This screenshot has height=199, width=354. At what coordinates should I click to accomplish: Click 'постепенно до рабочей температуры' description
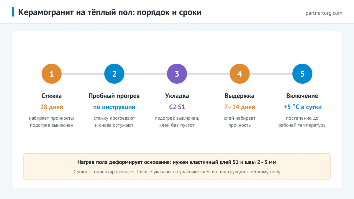(302, 122)
